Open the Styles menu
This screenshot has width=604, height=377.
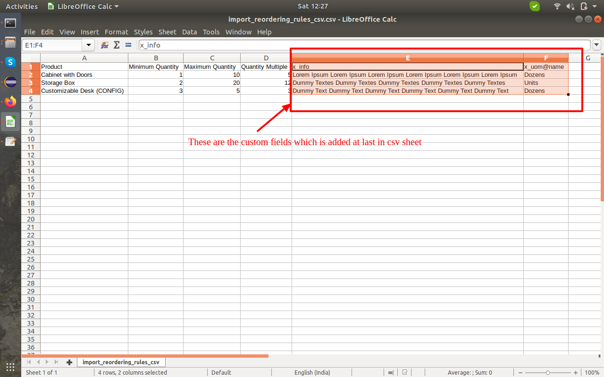[143, 32]
